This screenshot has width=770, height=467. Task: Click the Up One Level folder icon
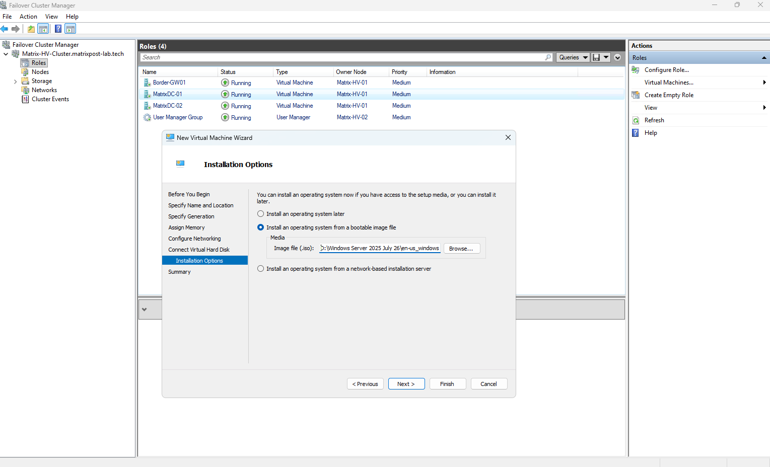31,29
